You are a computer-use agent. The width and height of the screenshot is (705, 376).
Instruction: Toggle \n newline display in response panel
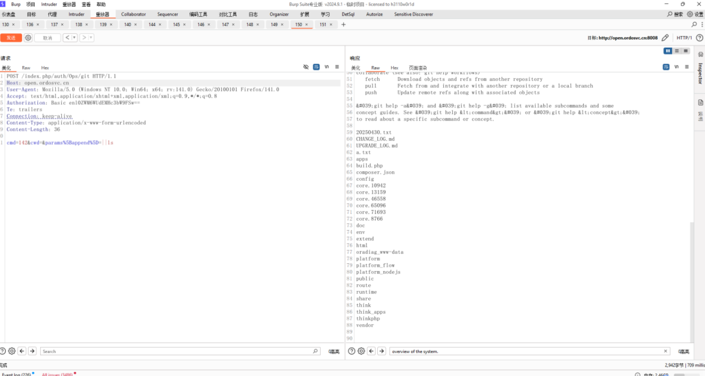[x=676, y=67]
